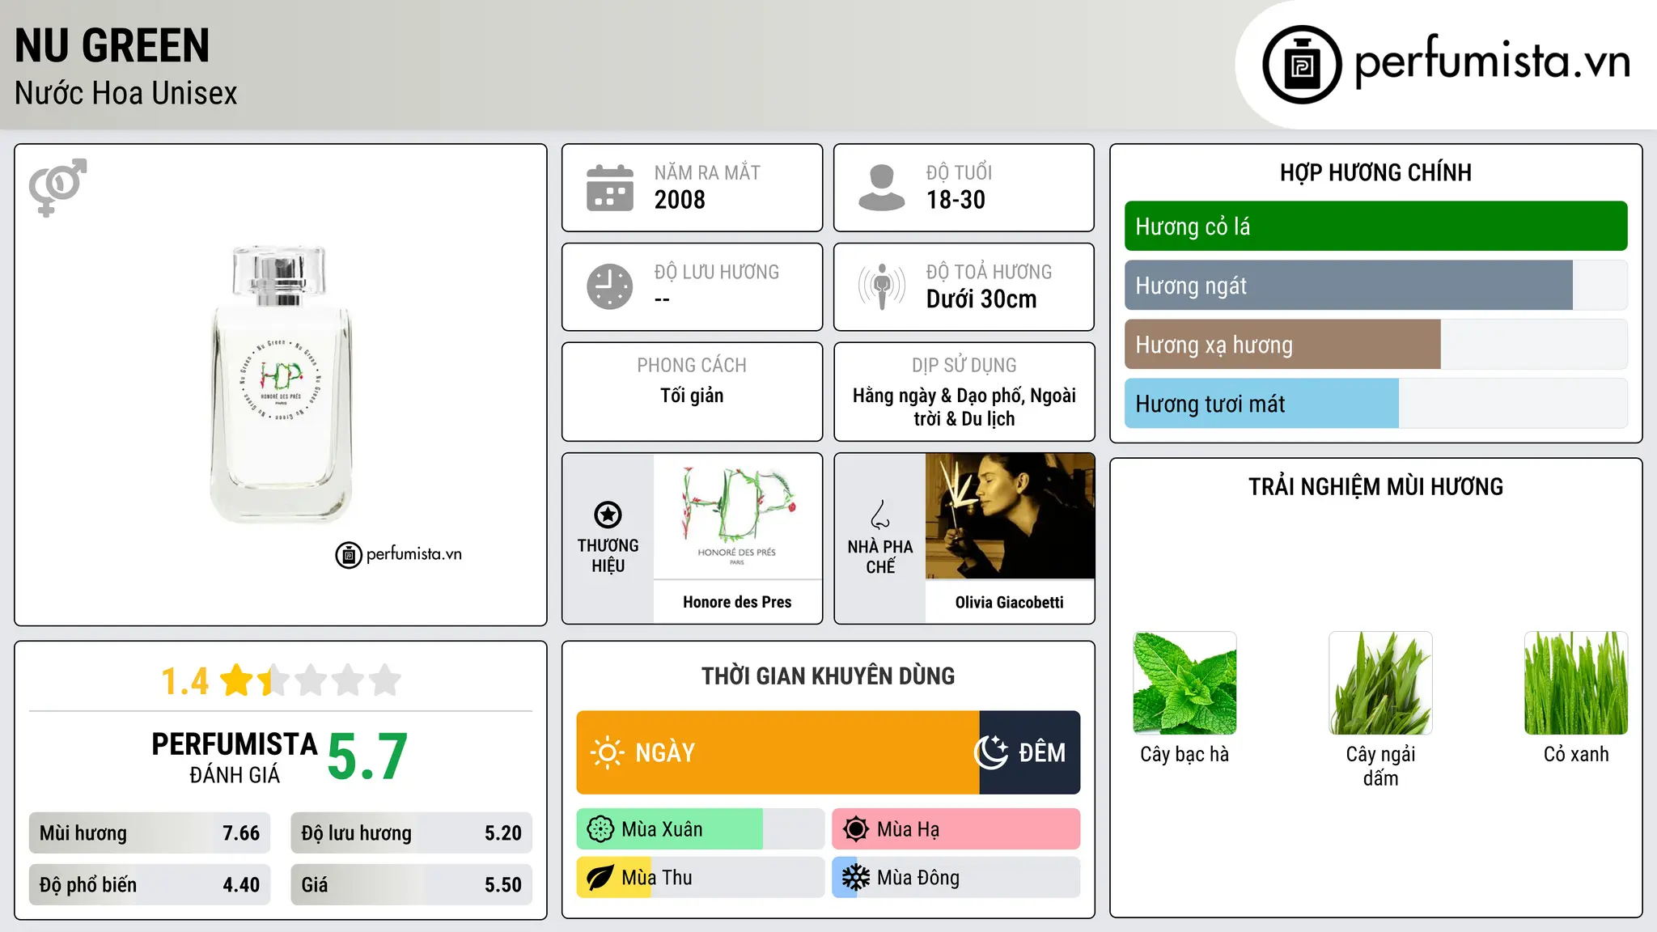Click the perfumista.vn header wordmark
Image resolution: width=1657 pixels, height=932 pixels.
pyautogui.click(x=1492, y=61)
